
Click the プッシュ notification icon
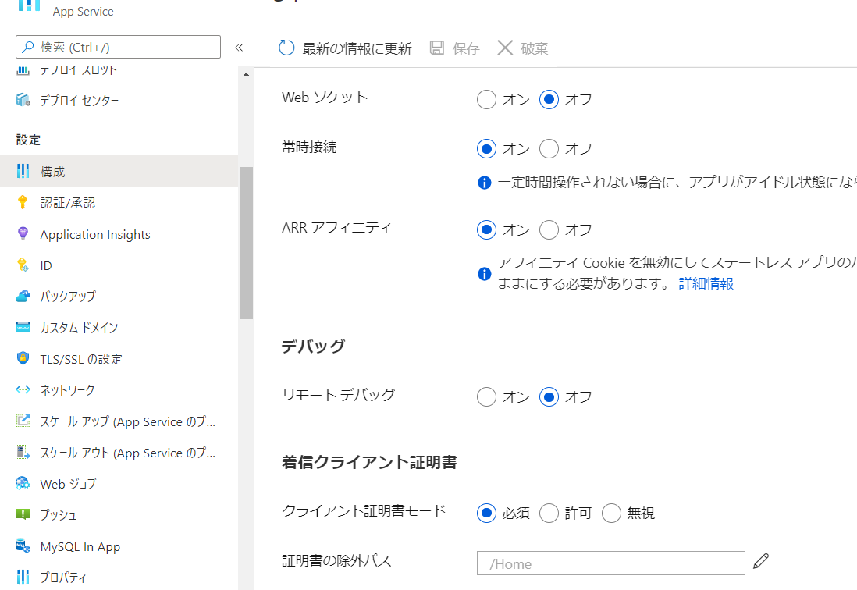pos(23,514)
